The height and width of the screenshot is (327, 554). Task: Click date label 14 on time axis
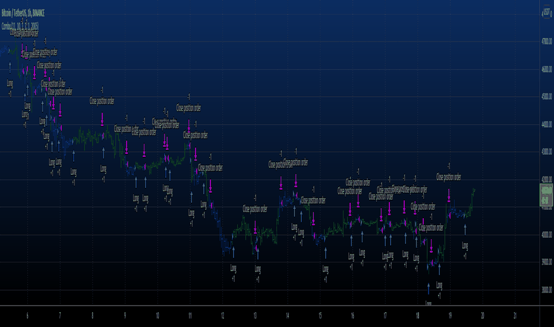[288, 316]
